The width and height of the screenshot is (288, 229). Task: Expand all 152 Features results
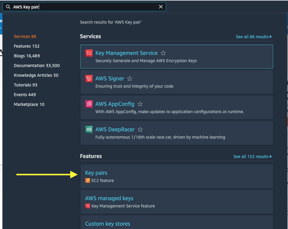click(253, 156)
